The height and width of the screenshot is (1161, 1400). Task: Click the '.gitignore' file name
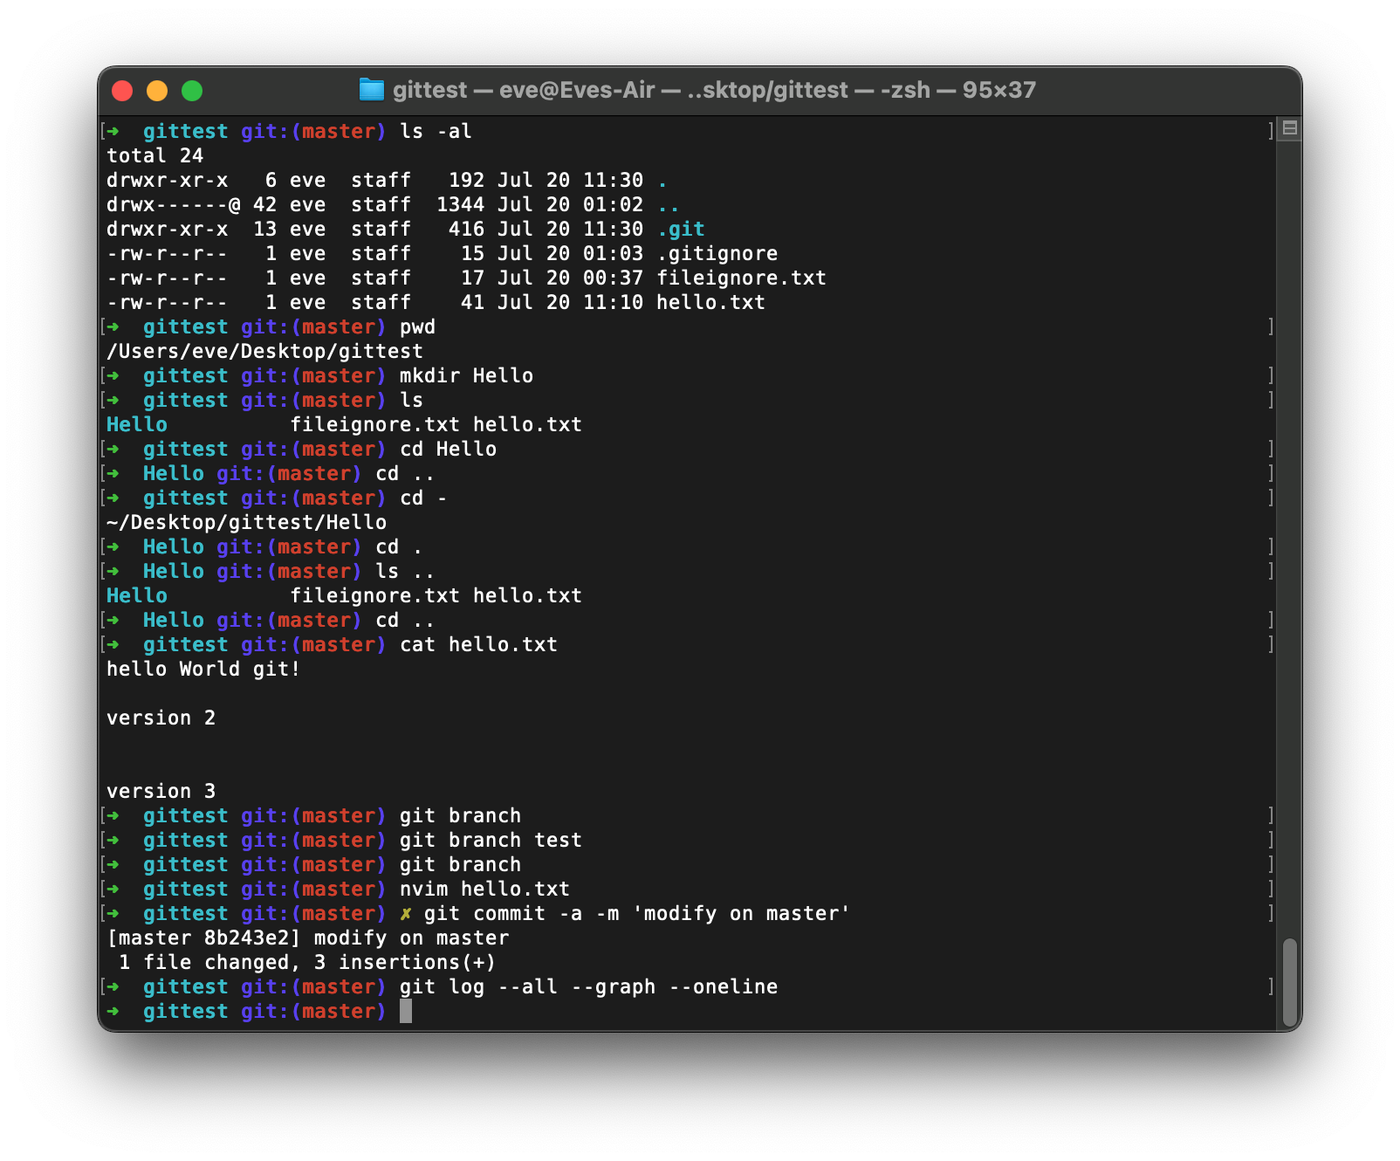click(717, 253)
